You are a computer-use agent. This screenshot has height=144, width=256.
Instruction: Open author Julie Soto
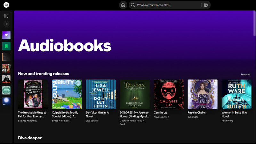193,117
